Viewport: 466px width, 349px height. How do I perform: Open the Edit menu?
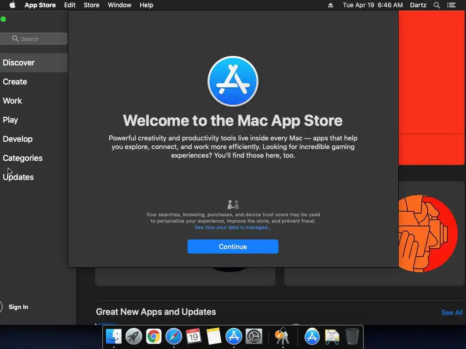(x=70, y=5)
